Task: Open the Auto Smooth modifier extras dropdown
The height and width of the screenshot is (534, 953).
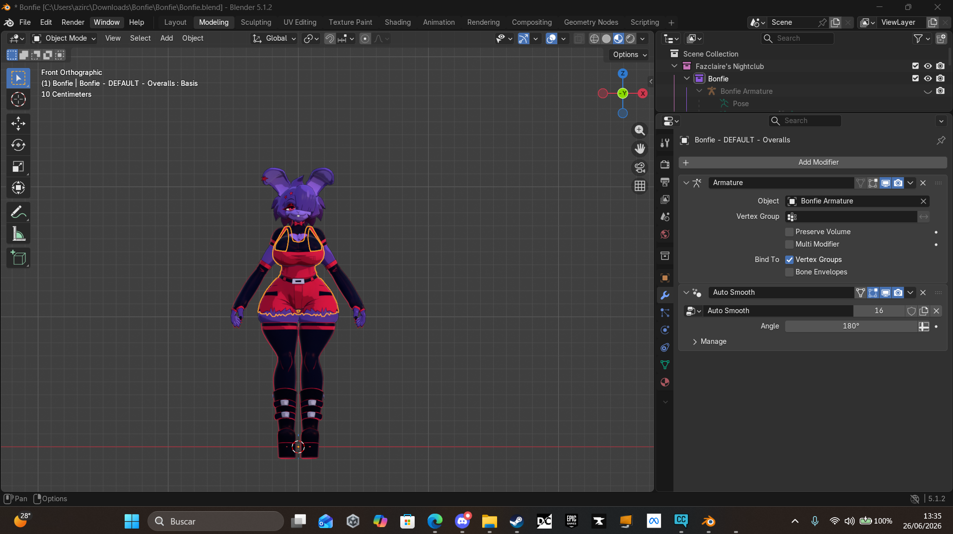Action: pos(910,293)
